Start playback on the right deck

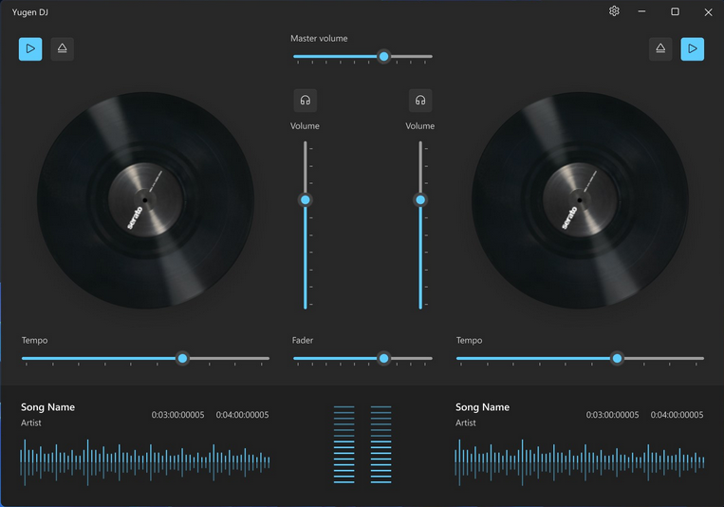click(x=692, y=49)
